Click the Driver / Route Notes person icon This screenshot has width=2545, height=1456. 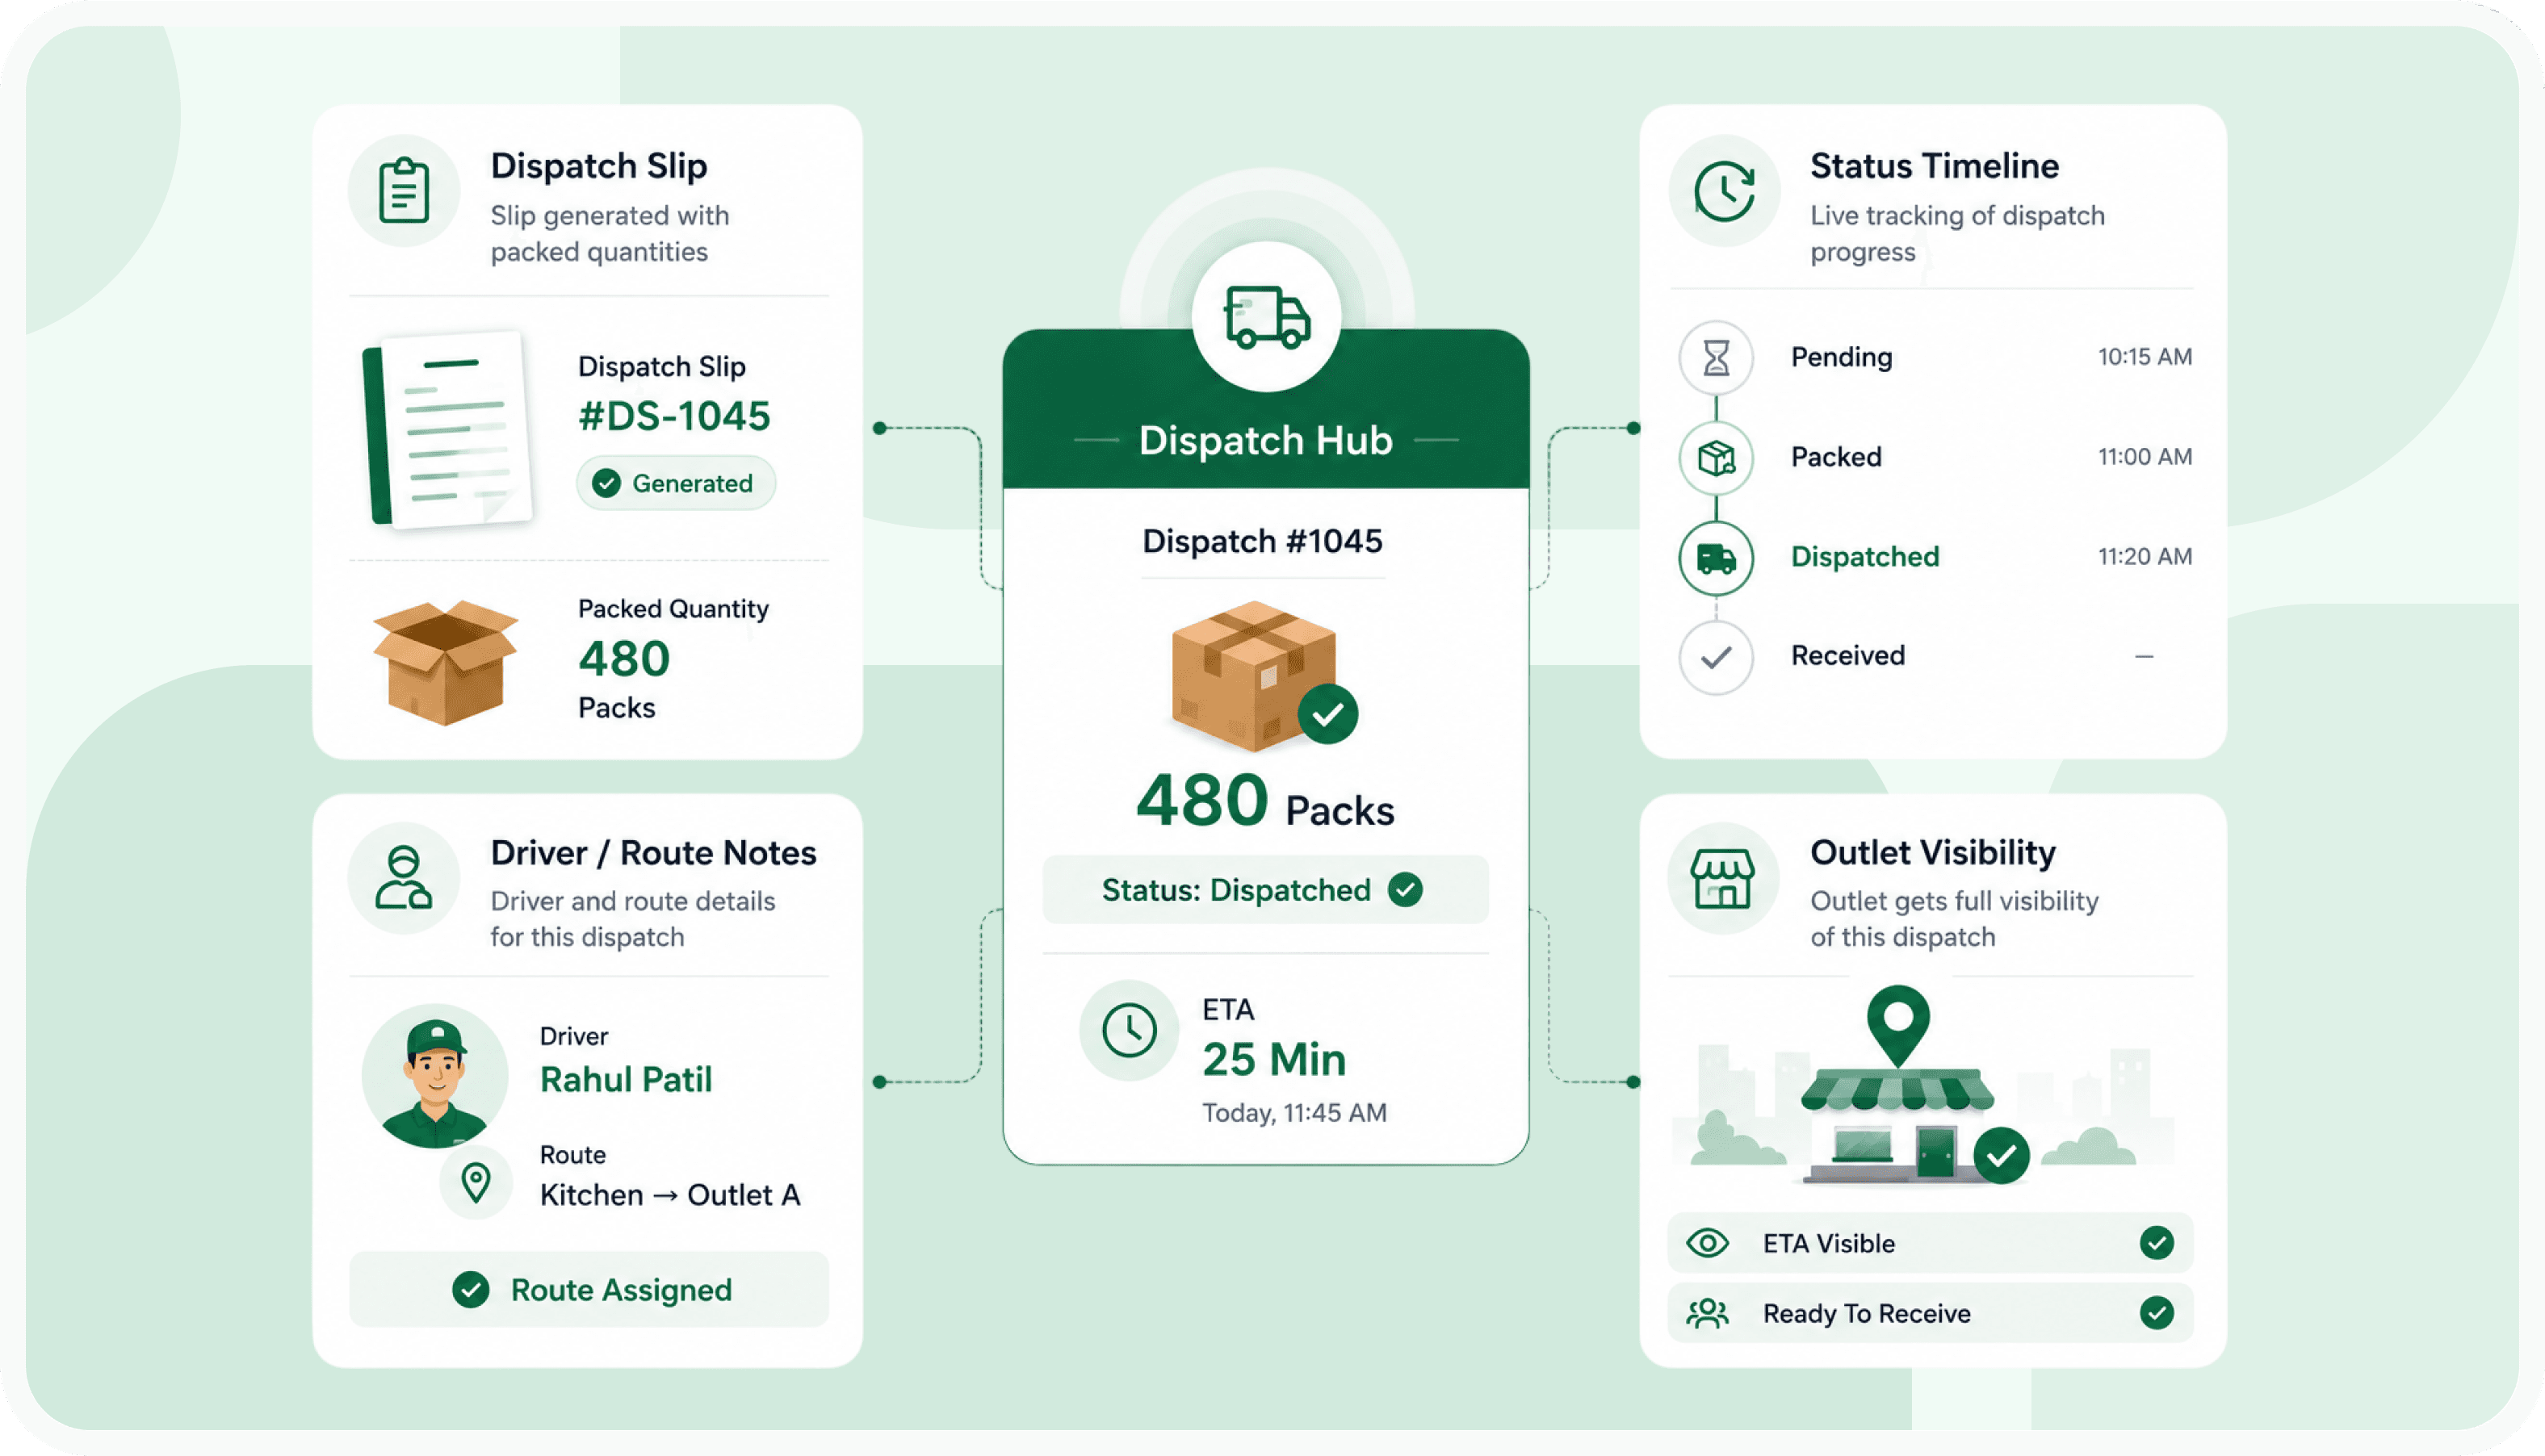click(403, 878)
